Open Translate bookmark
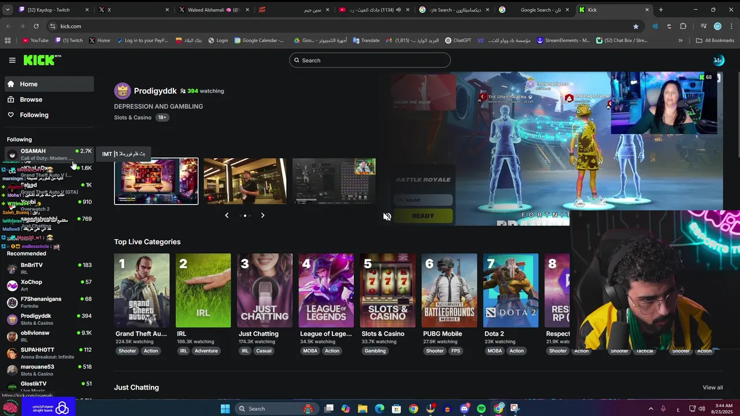The image size is (740, 416). coord(366,40)
